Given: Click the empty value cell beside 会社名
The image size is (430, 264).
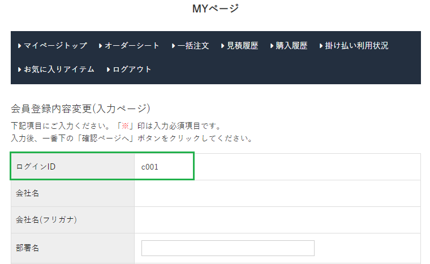Looking at the screenshot, I should [x=277, y=193].
